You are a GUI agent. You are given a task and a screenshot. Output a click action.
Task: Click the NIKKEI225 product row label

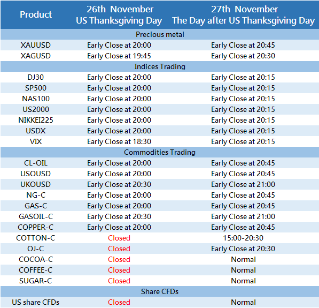[x=36, y=120]
